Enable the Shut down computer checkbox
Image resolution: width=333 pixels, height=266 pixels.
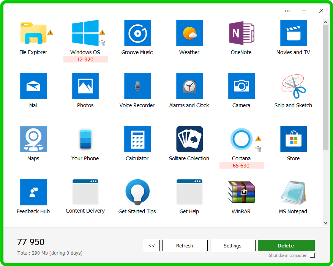coord(312,255)
